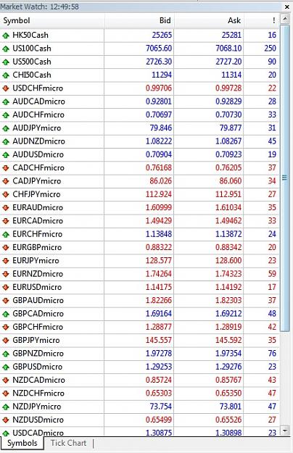Image resolution: width=293 pixels, height=453 pixels.
Task: Close the Market Watch panel
Action: 287,7
